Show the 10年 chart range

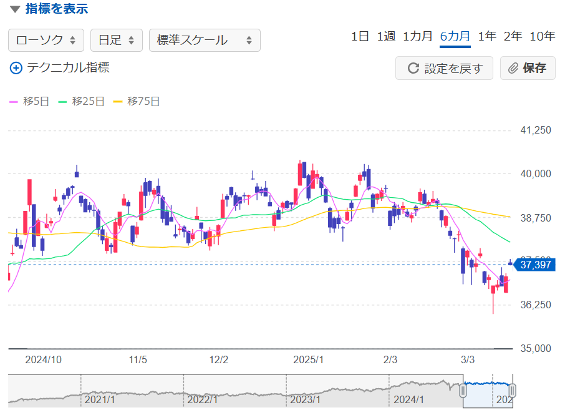[542, 36]
